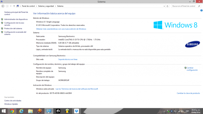Screen dimensions: 203x114
Task: Click the battery/power tray icon
Action: (175, 111)
